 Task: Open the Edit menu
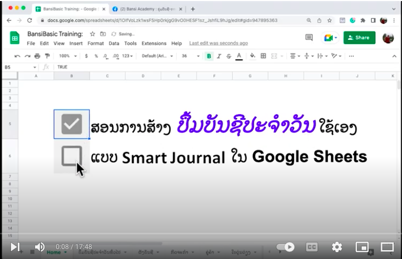point(44,44)
